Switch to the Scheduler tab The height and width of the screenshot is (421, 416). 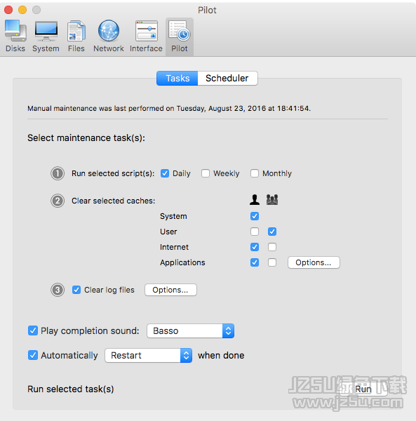[x=227, y=78]
